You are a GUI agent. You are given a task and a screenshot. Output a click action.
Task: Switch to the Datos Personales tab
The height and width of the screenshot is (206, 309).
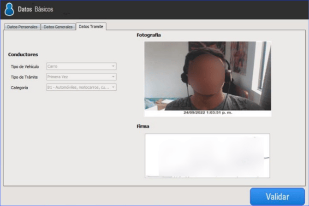tap(22, 27)
